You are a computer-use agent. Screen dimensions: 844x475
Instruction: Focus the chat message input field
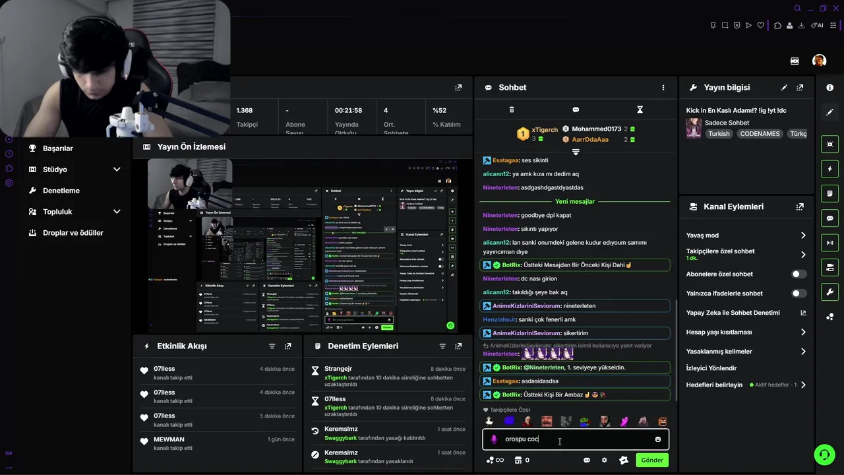click(x=576, y=439)
